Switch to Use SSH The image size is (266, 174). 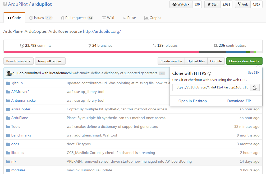click(254, 73)
